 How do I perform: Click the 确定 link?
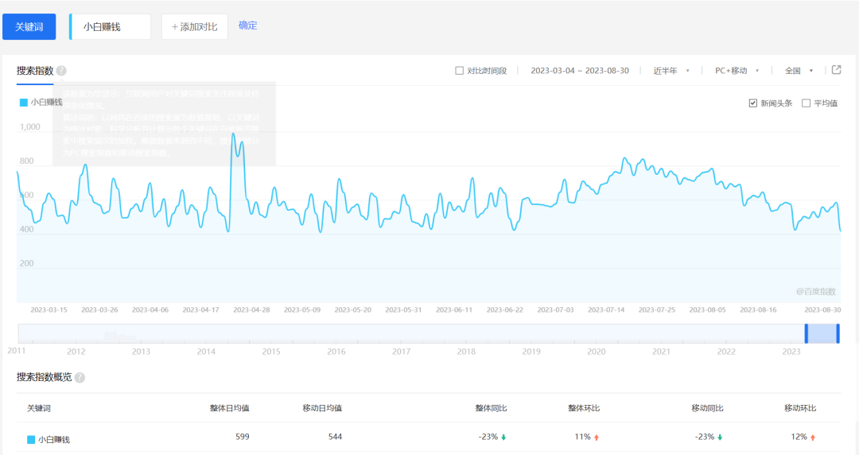click(x=247, y=25)
